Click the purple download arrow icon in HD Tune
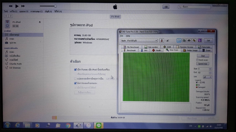Viewport: 236px width, 132px height. pos(200,40)
